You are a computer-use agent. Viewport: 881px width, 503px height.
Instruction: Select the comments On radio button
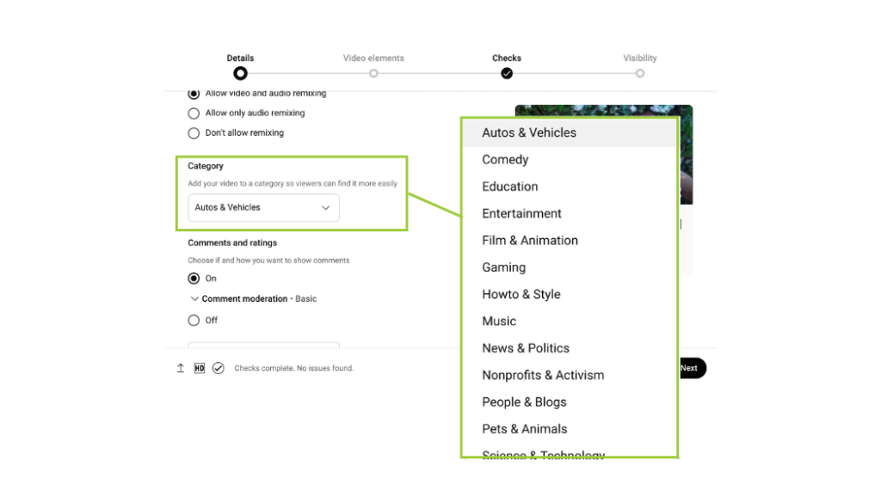194,279
